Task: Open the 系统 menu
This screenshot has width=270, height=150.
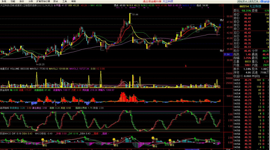Action: coord(4,2)
